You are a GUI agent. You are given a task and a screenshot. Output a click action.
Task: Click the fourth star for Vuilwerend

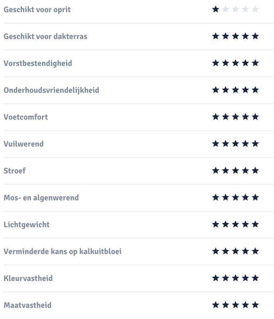pyautogui.click(x=245, y=144)
